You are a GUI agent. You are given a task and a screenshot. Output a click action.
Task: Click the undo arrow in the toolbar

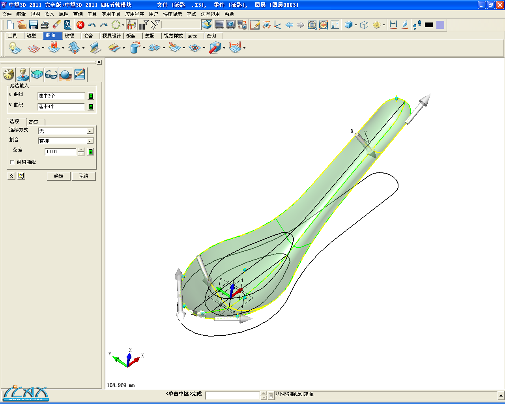click(92, 25)
